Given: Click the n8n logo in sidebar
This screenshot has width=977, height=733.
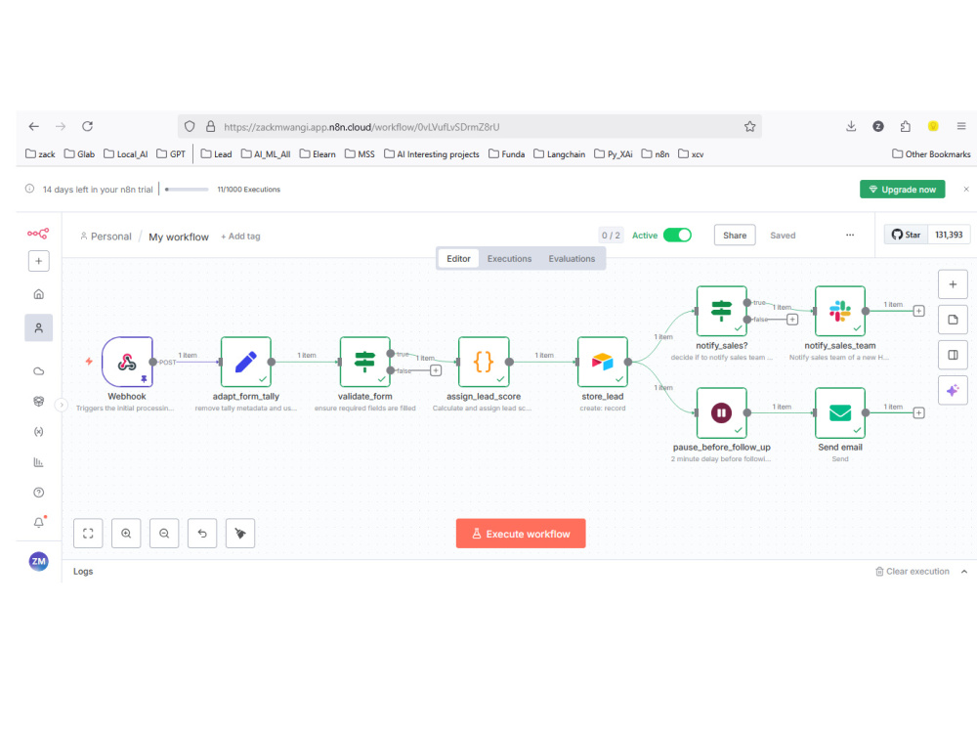Looking at the screenshot, I should pyautogui.click(x=38, y=234).
